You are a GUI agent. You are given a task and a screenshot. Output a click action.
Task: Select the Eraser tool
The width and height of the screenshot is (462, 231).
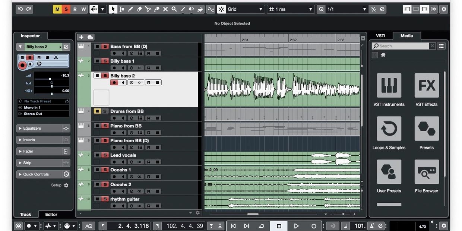(139, 9)
